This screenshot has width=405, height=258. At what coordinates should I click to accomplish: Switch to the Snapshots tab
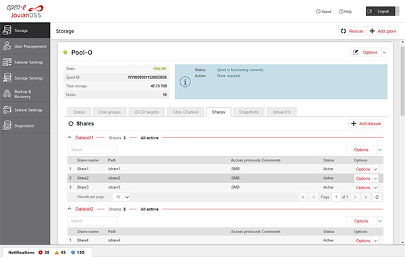point(248,112)
